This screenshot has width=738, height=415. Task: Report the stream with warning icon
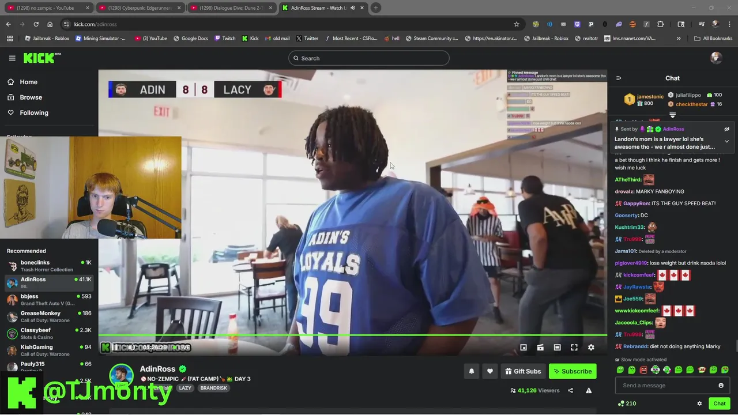589,390
